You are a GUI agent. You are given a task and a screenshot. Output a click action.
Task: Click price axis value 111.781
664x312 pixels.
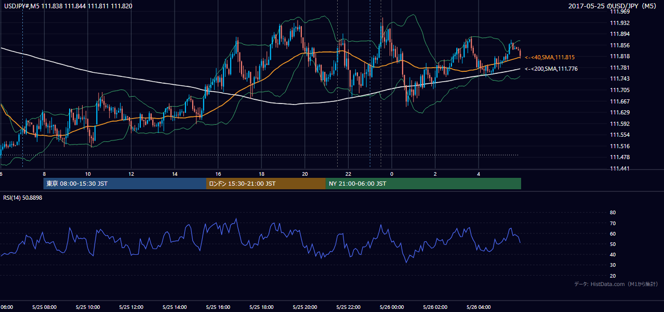coord(620,68)
